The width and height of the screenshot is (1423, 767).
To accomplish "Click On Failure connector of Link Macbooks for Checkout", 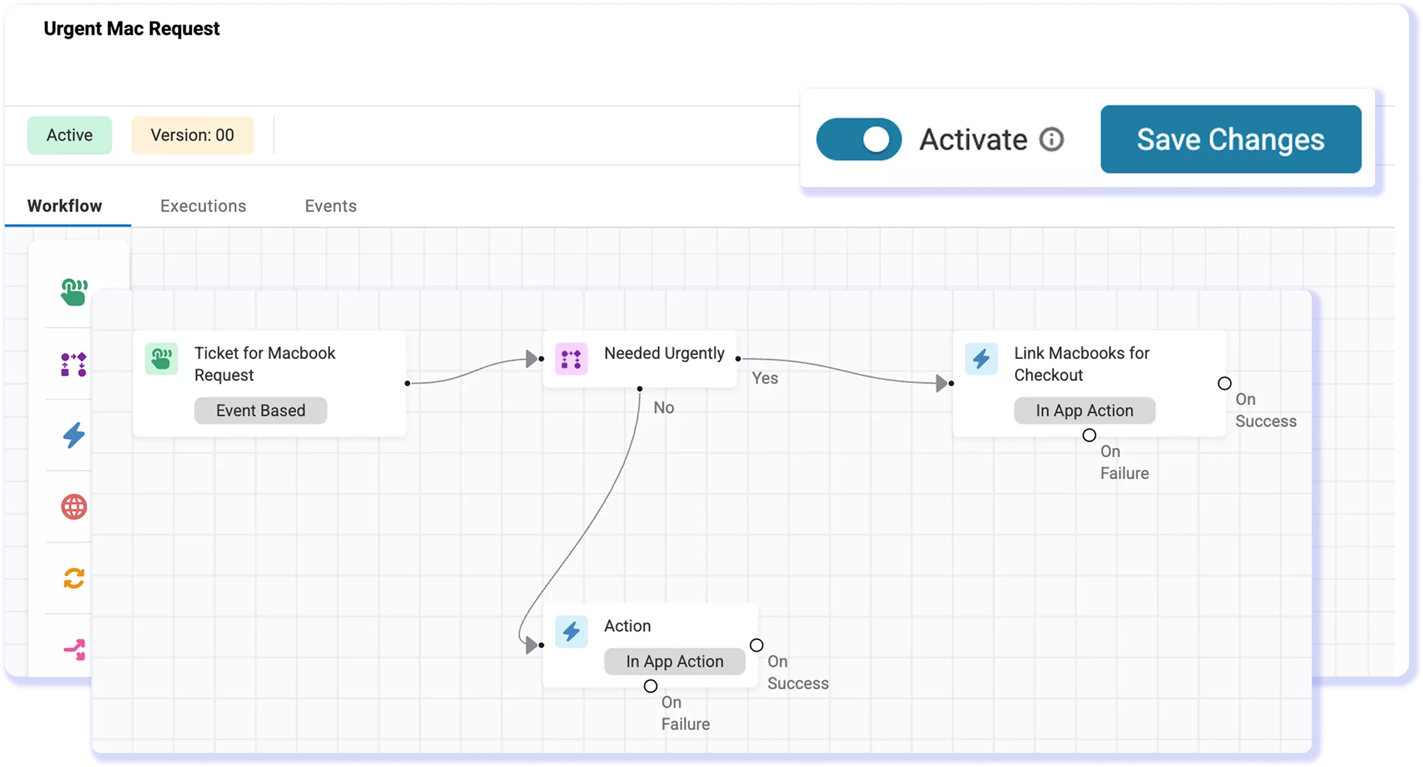I will tap(1089, 436).
